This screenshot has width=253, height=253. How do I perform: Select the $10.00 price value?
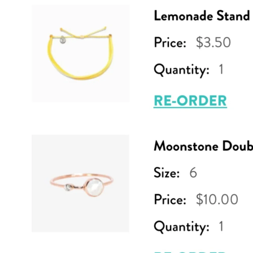pyautogui.click(x=217, y=200)
